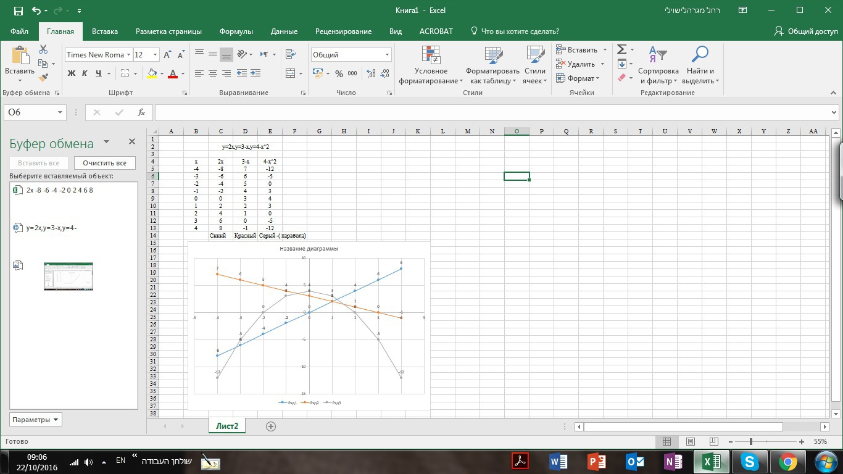Open the Параметры dropdown in the clipboard pane

point(36,420)
